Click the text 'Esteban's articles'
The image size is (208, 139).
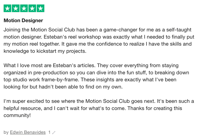point(74,66)
